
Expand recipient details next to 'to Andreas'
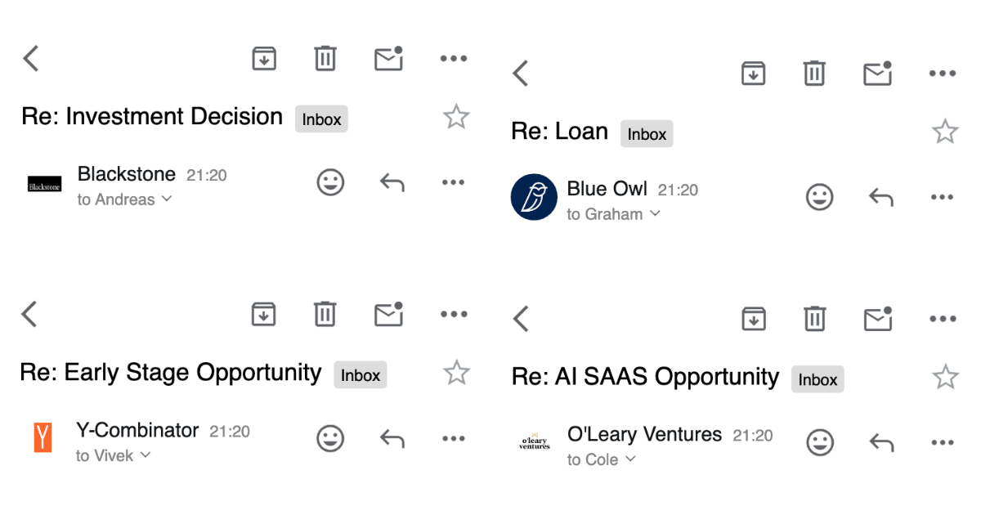coord(167,199)
